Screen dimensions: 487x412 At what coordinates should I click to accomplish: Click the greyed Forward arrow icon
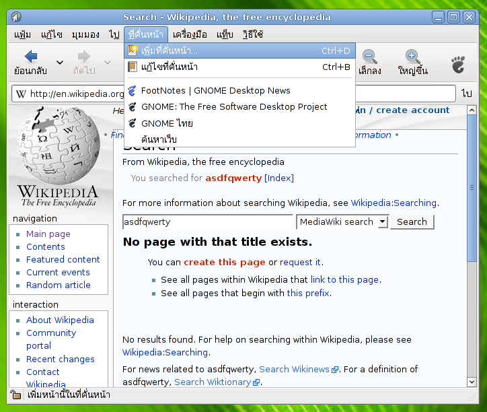pos(84,57)
